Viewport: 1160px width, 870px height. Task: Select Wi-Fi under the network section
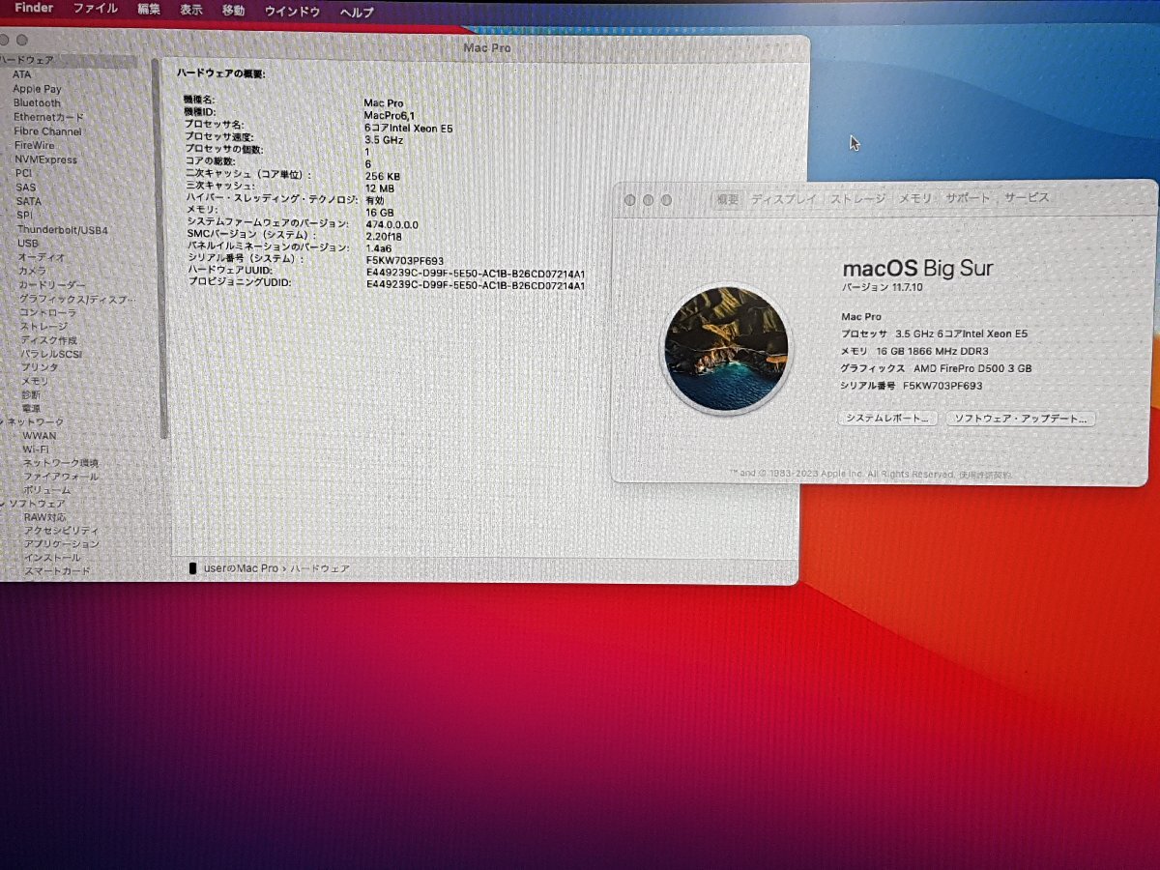36,449
